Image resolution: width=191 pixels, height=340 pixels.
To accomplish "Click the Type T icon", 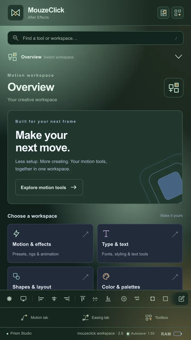I will [x=106, y=233].
